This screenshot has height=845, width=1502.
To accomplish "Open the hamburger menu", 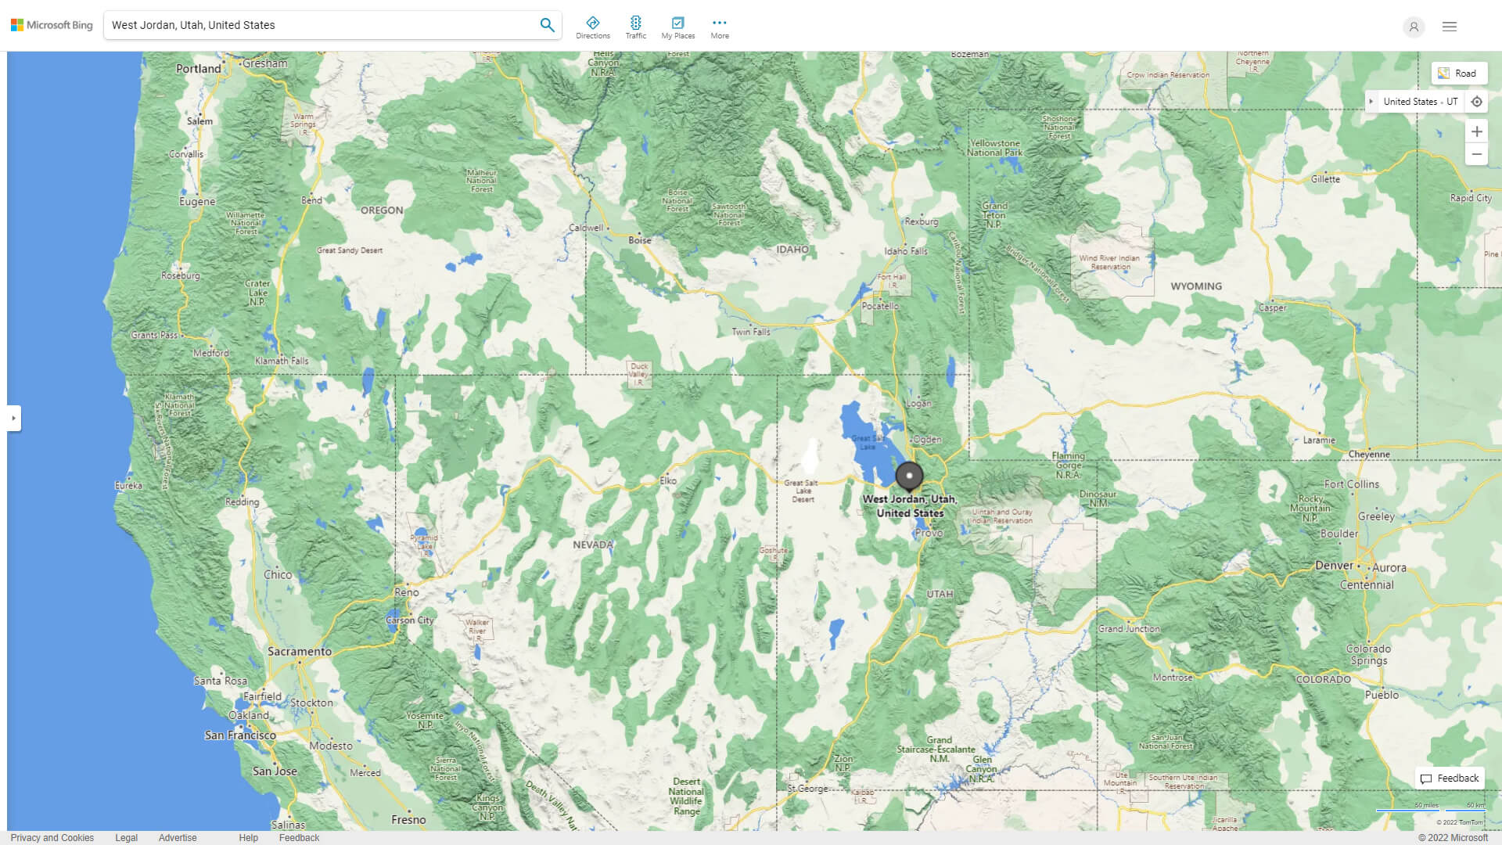I will click(1450, 26).
